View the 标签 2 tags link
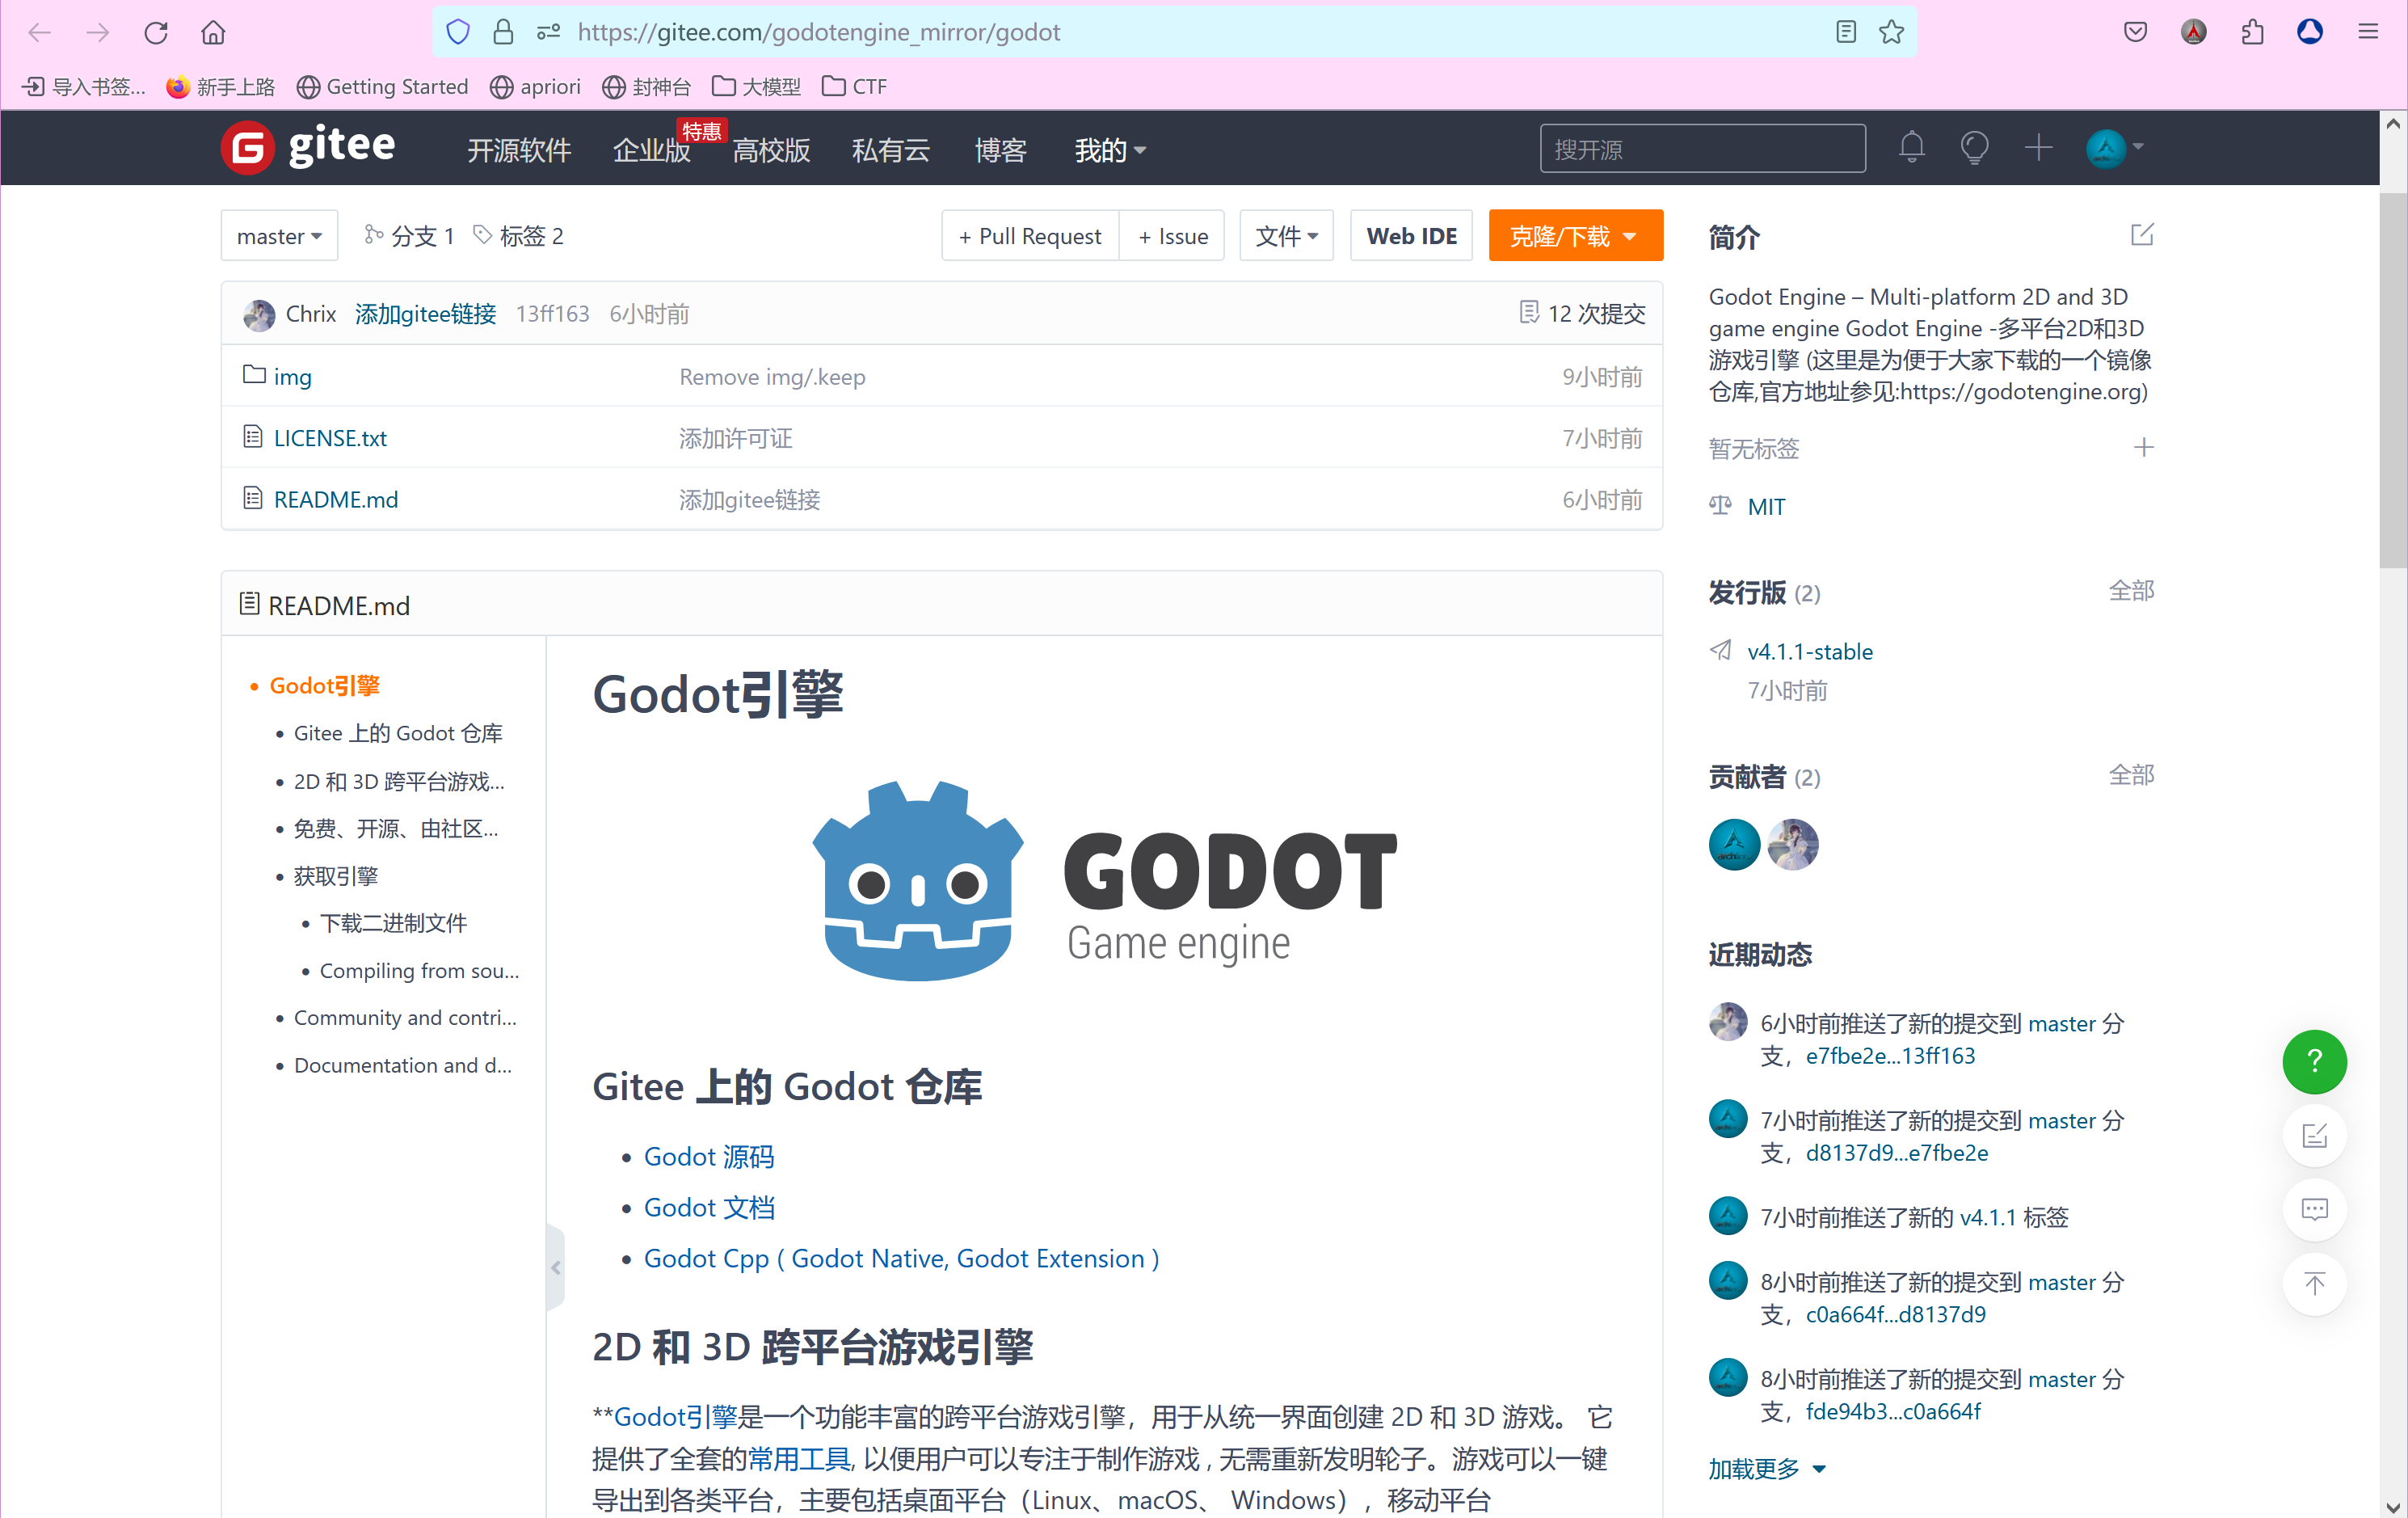 coord(518,236)
